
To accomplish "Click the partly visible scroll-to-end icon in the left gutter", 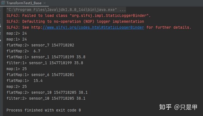I will coord(1,34).
